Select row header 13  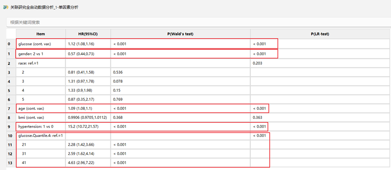point(11,163)
